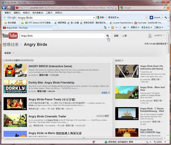Click the YouTube logo

(x=10, y=36)
